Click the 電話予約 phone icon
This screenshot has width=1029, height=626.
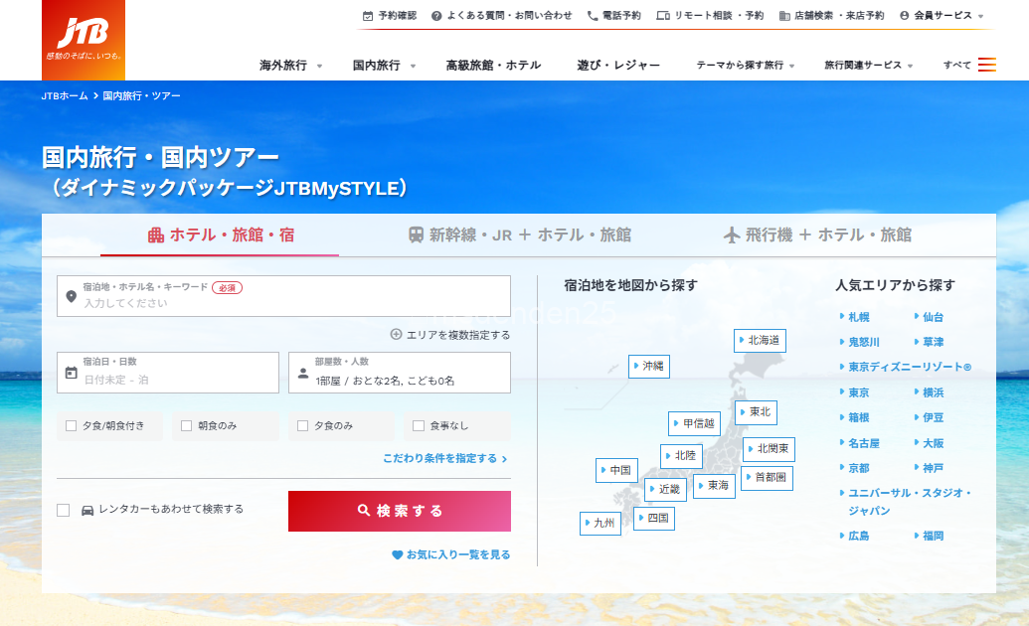(593, 16)
